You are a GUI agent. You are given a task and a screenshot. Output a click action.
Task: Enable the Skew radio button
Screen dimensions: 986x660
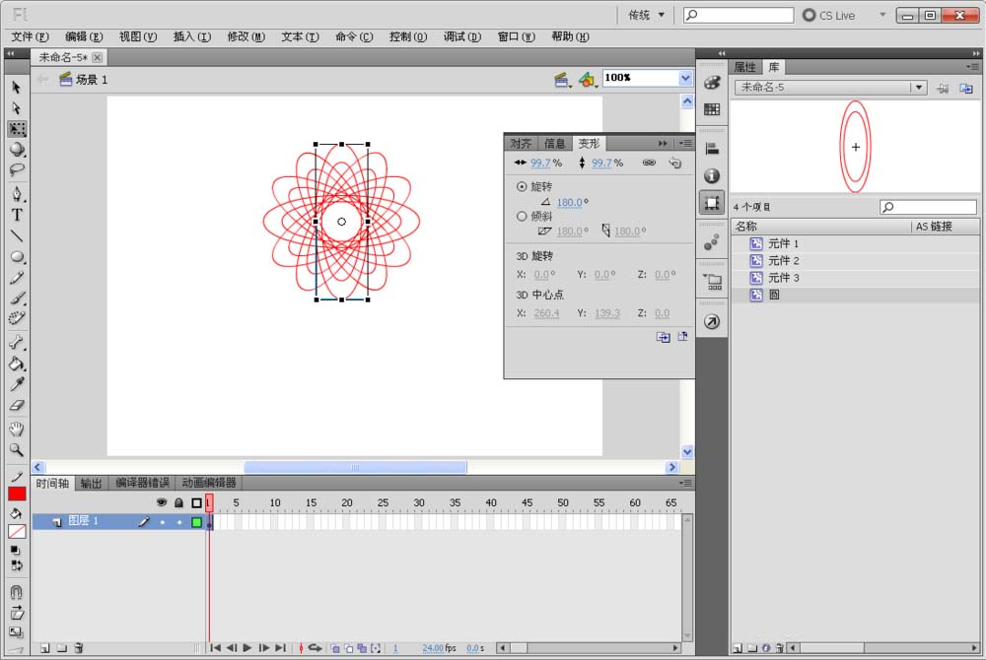522,216
